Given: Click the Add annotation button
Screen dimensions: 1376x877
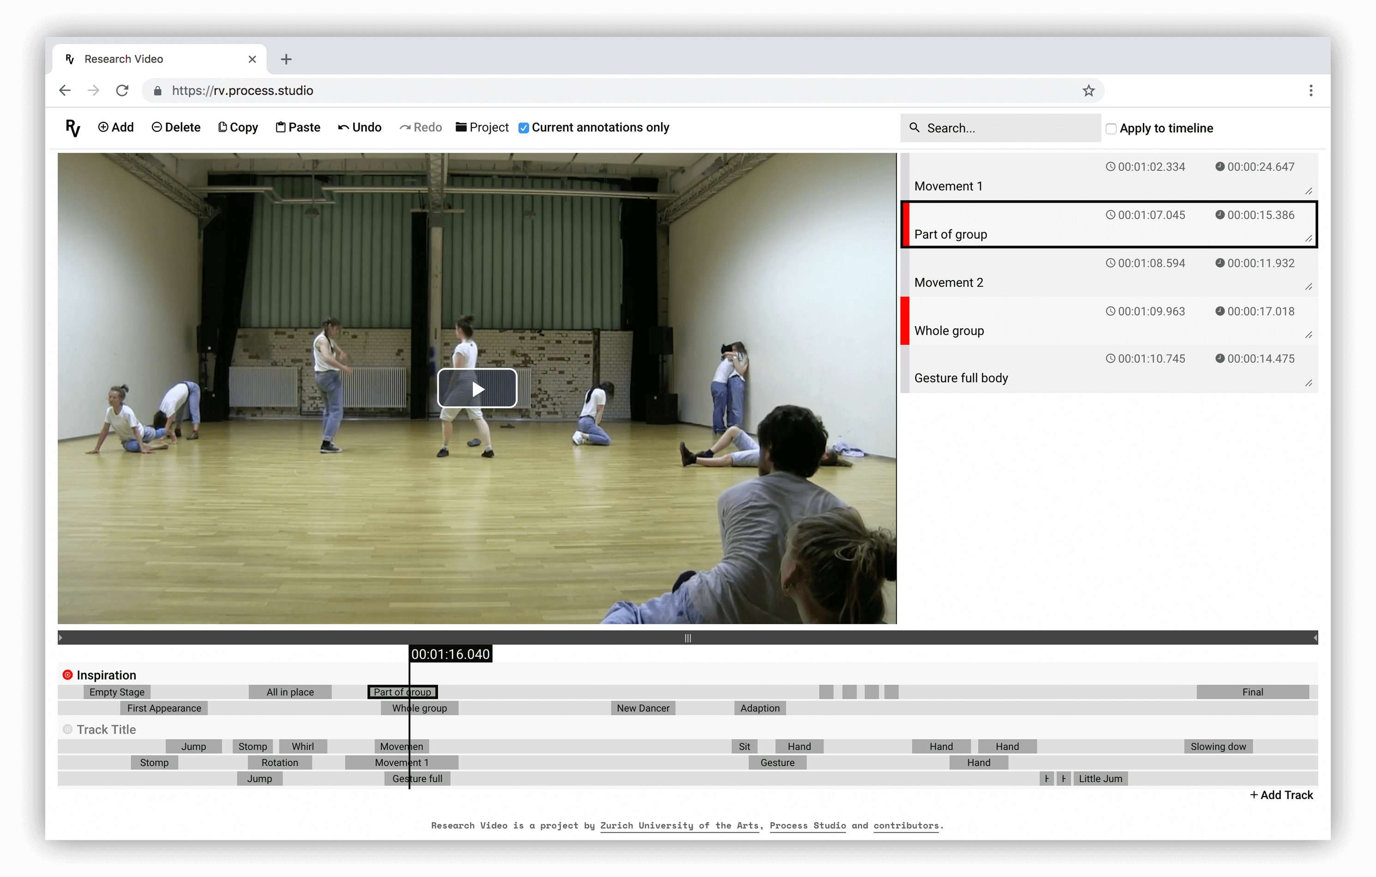Looking at the screenshot, I should coord(116,127).
